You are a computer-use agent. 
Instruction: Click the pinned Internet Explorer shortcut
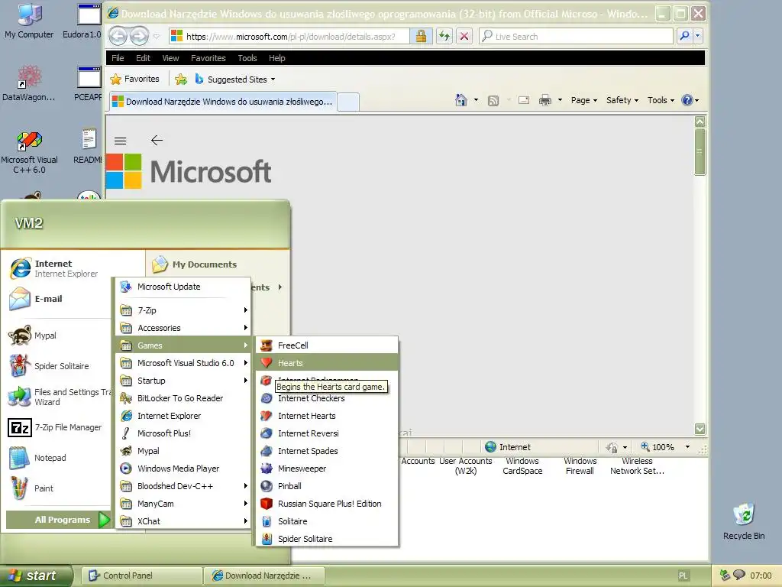(60, 268)
